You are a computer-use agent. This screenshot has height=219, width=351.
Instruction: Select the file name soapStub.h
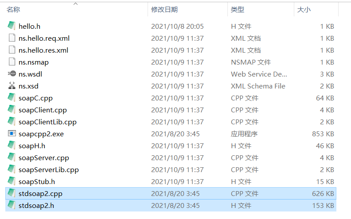coord(37,182)
